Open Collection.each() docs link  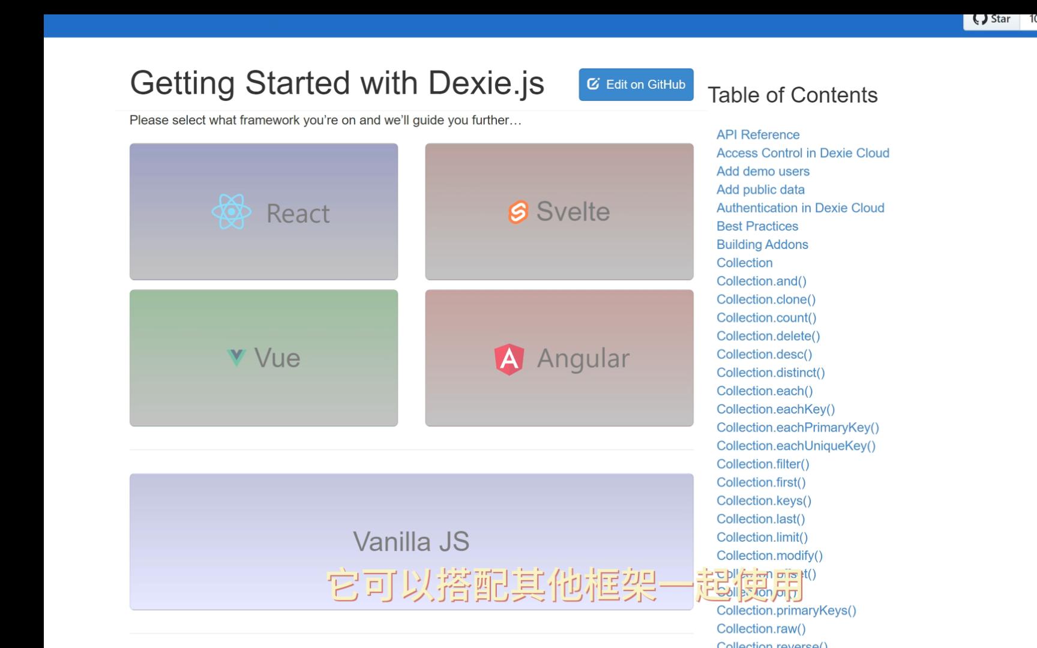765,391
